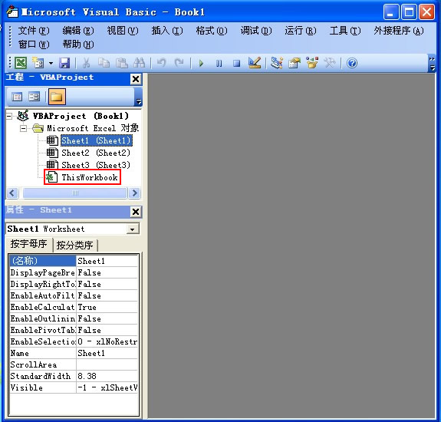441x422 pixels.
Task: Open the Project Explorer toolbar icon
Action: point(276,63)
